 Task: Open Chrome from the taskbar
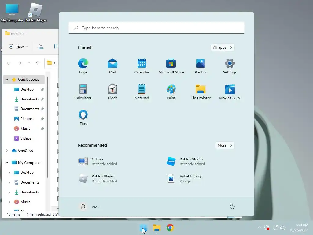pyautogui.click(x=170, y=228)
